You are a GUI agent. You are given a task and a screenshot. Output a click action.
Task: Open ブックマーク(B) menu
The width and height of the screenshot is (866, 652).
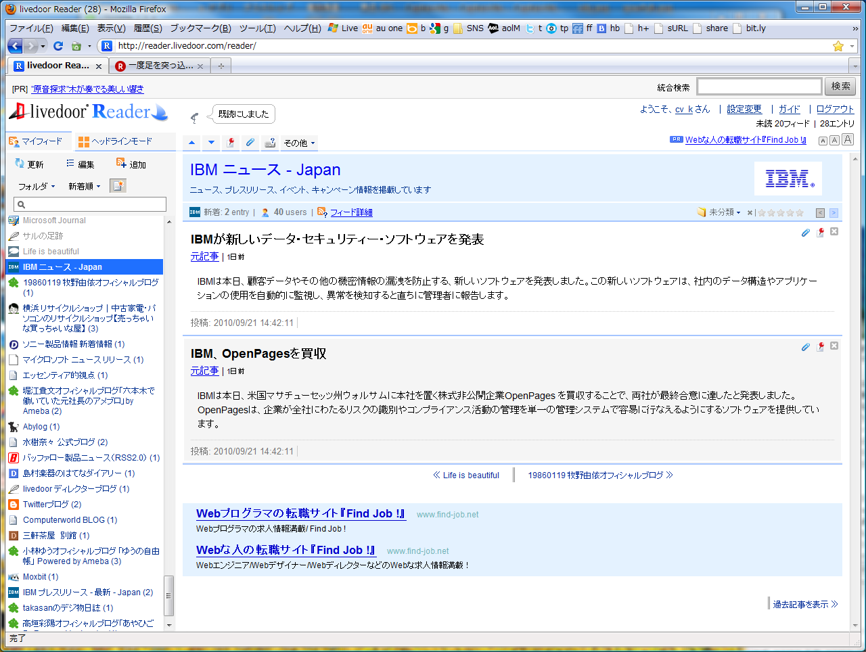point(200,28)
